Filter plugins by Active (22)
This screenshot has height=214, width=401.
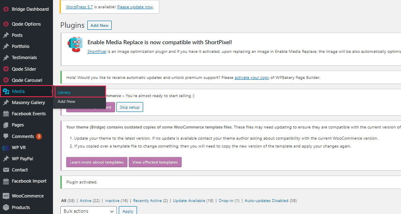point(90,201)
